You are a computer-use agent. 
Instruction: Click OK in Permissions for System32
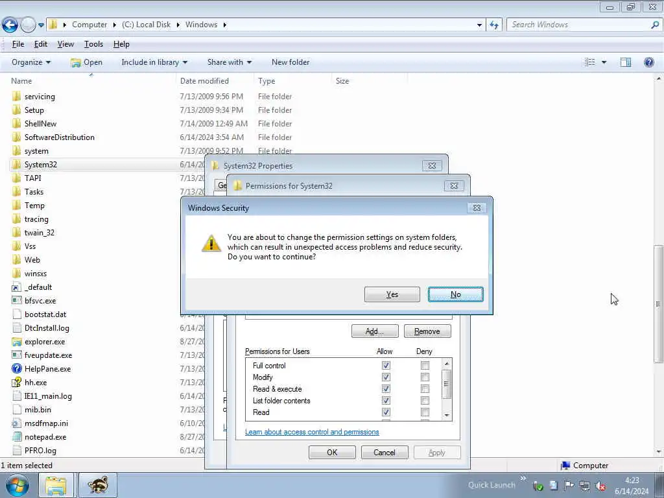[332, 452]
